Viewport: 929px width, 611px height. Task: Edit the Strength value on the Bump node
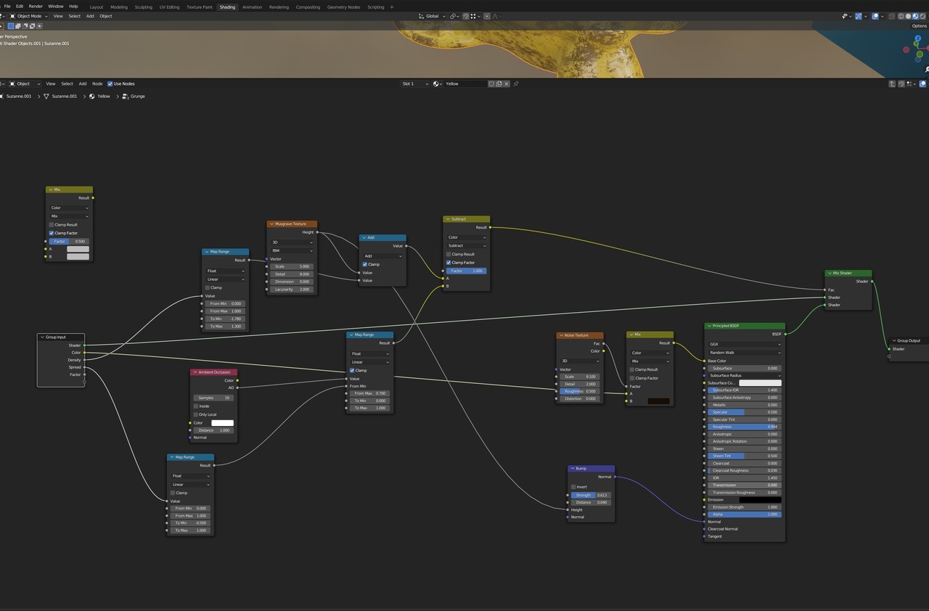coord(589,495)
